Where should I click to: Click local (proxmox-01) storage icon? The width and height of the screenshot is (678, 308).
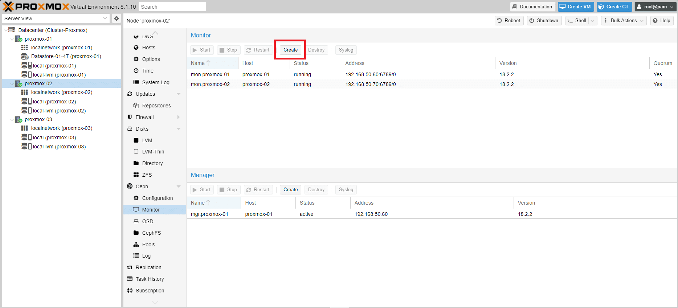click(x=26, y=65)
